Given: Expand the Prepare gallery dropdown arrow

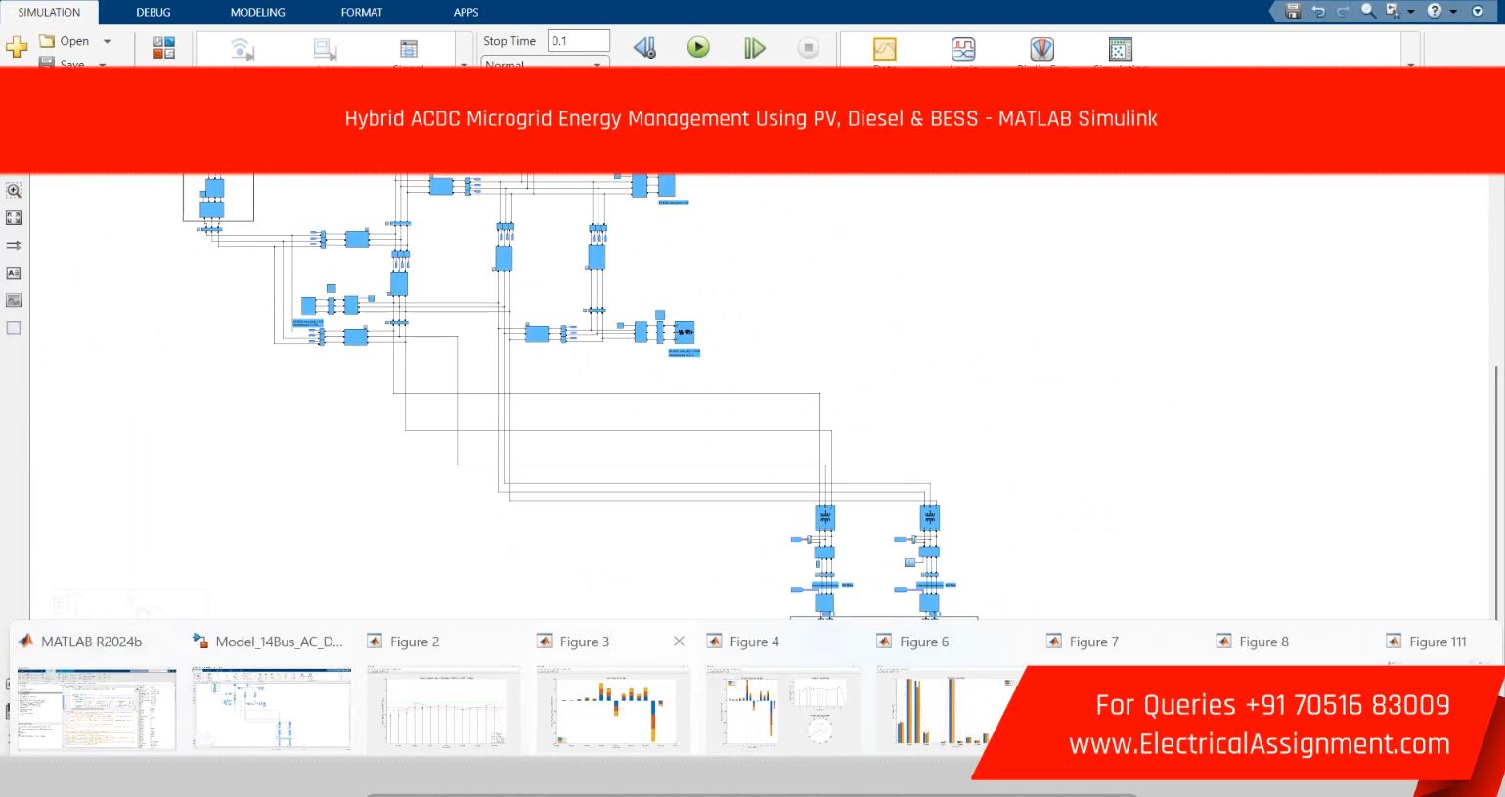Looking at the screenshot, I should [x=464, y=65].
